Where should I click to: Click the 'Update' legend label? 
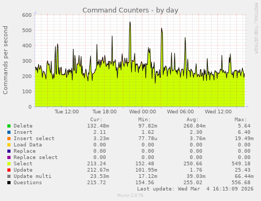(23, 170)
